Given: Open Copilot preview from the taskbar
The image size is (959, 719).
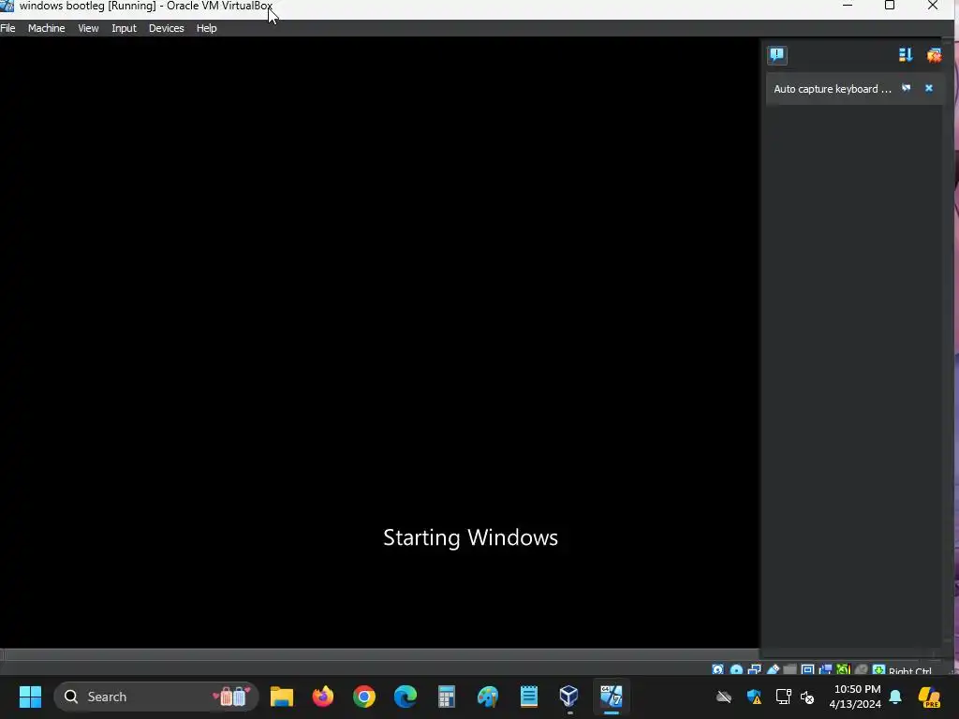Looking at the screenshot, I should tap(929, 697).
